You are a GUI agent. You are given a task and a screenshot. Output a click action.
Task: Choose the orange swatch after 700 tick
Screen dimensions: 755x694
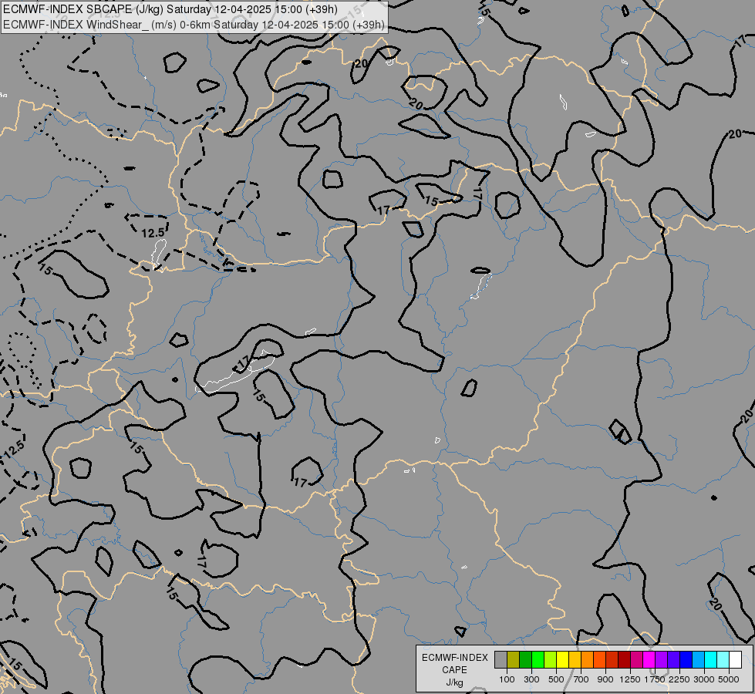click(587, 659)
